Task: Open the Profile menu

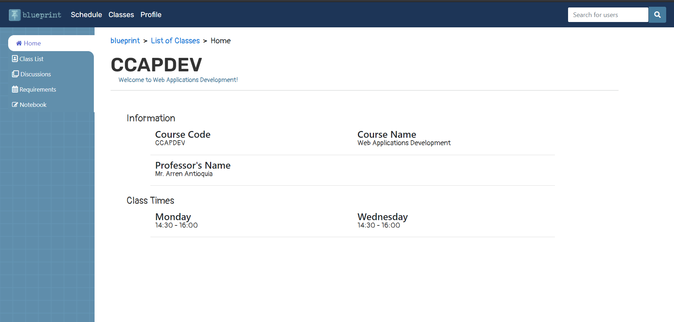Action: click(x=151, y=15)
